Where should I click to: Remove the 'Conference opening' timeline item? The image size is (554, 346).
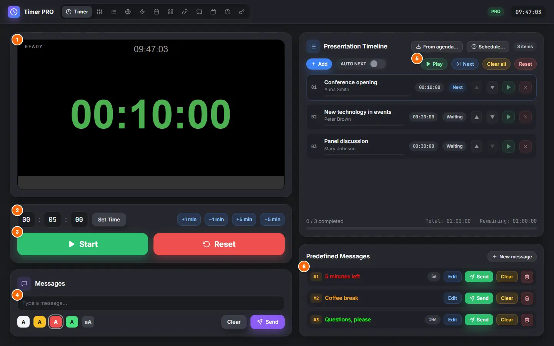(x=526, y=87)
